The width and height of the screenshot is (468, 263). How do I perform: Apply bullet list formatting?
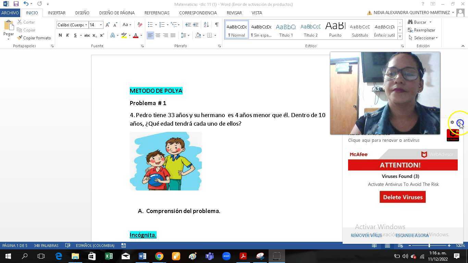(150, 25)
